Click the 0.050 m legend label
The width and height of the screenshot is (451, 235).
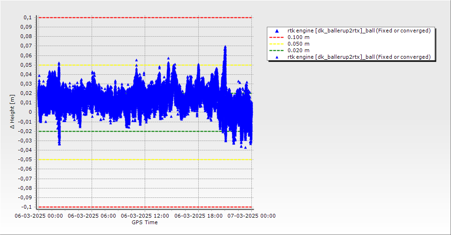point(298,44)
